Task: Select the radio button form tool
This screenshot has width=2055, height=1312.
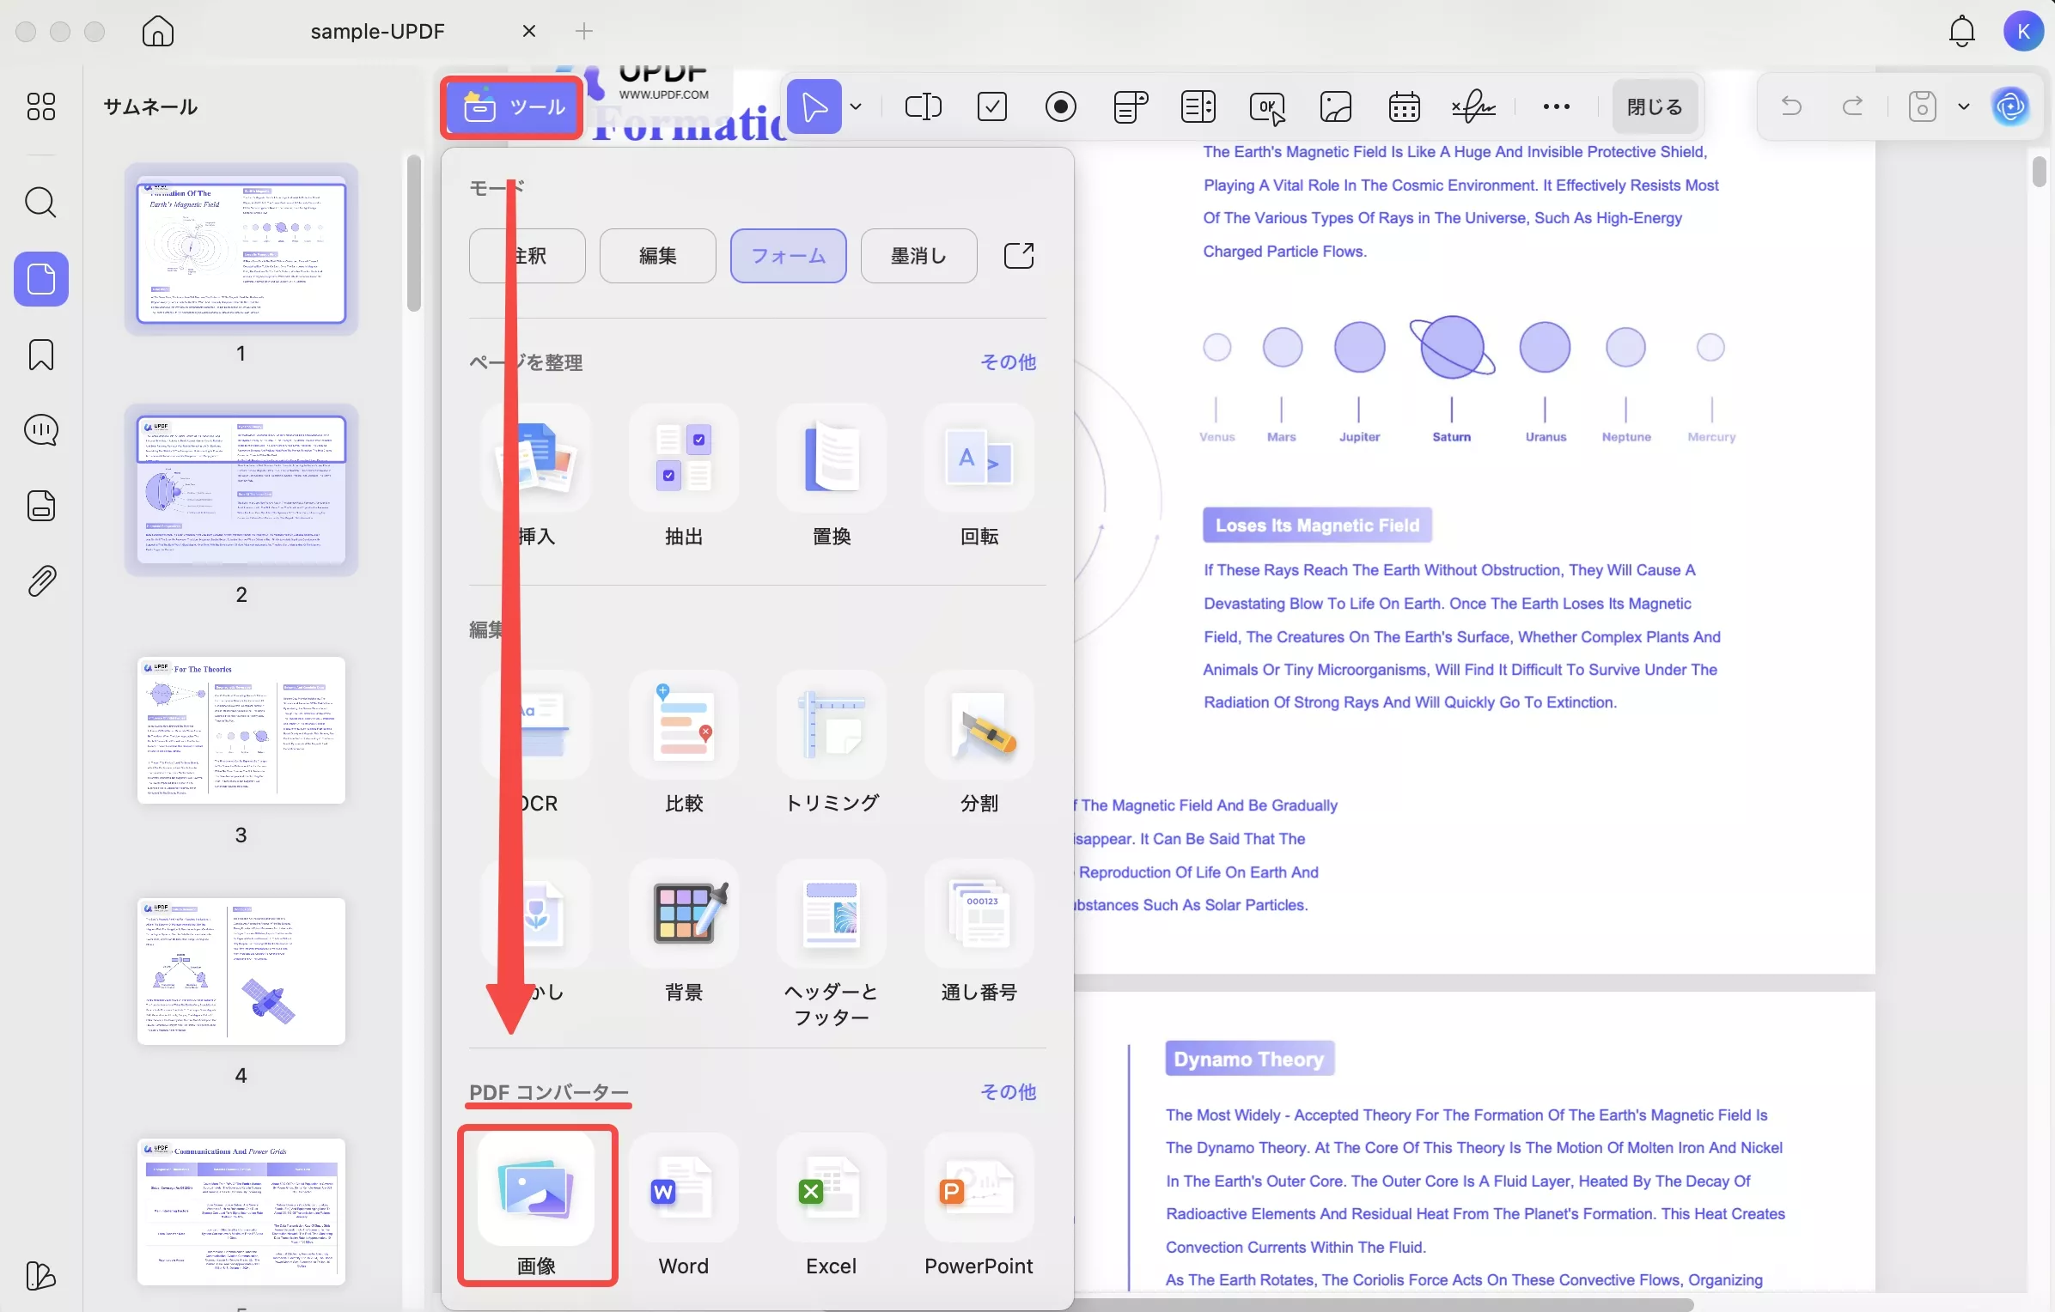Action: click(1061, 106)
